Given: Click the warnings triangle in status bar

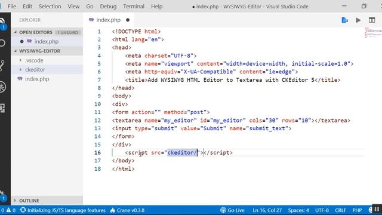Looking at the screenshot, I should [x=8, y=210].
